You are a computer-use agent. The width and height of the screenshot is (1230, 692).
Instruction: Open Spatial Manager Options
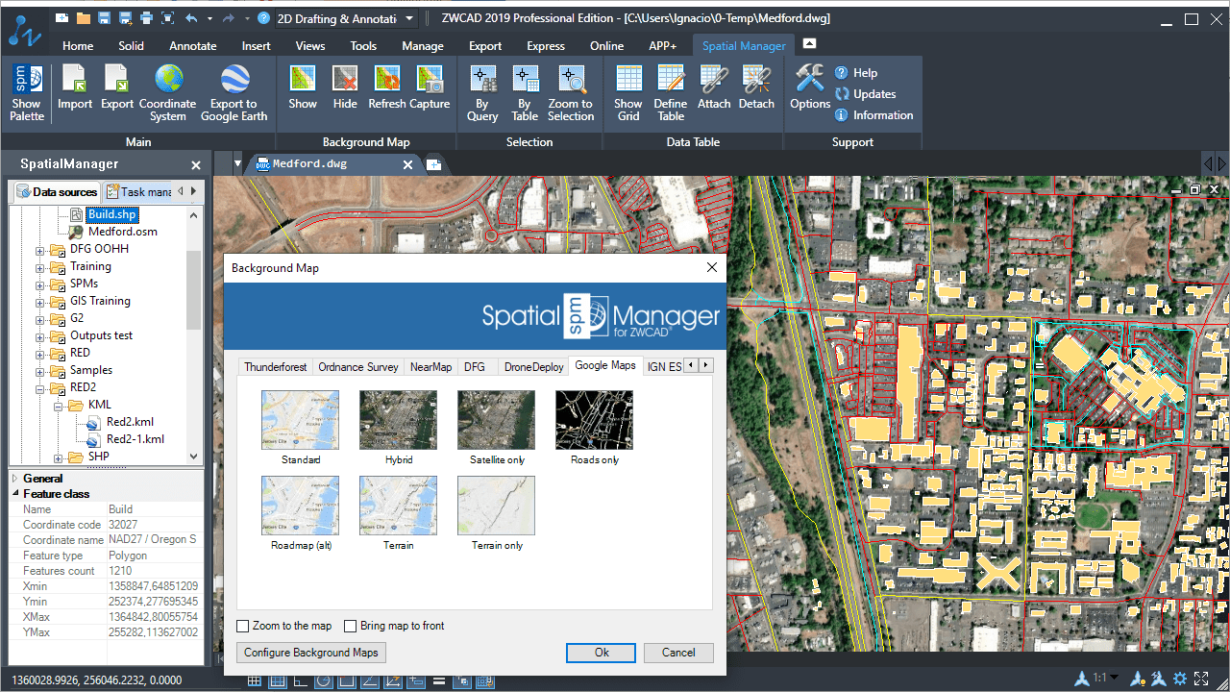(x=810, y=87)
